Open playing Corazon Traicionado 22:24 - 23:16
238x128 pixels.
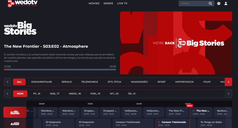pos(175,123)
